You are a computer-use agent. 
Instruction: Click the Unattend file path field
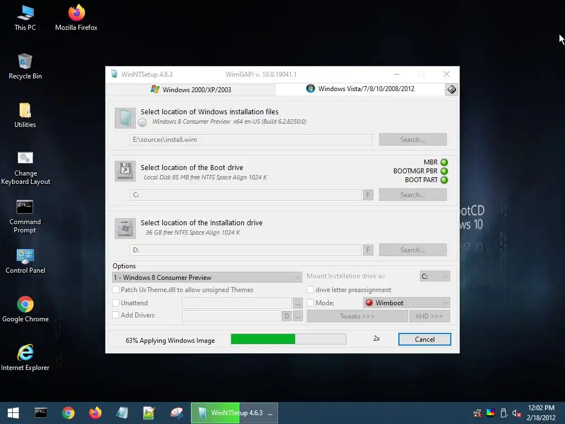coord(237,303)
